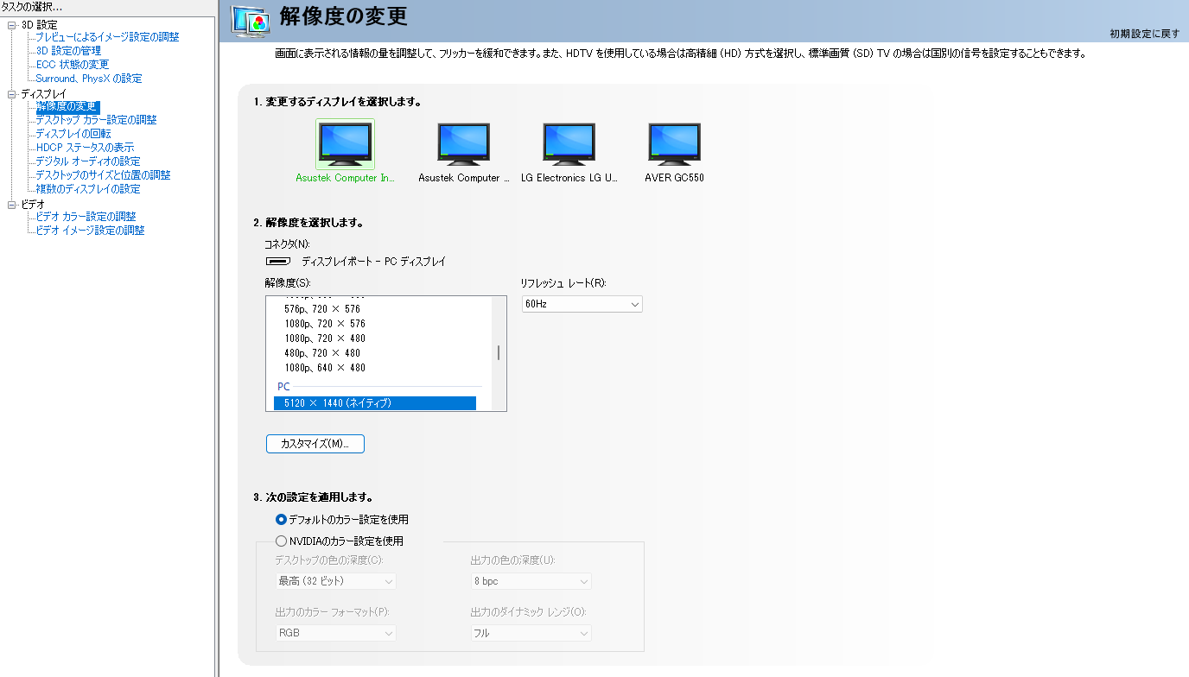
Task: Select the green-highlighted Asustek Computer display icon
Action: coord(345,143)
